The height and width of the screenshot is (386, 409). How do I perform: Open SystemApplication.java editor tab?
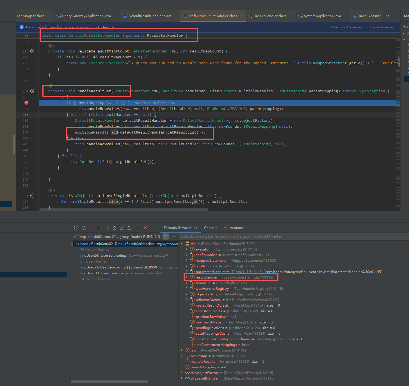[320, 16]
